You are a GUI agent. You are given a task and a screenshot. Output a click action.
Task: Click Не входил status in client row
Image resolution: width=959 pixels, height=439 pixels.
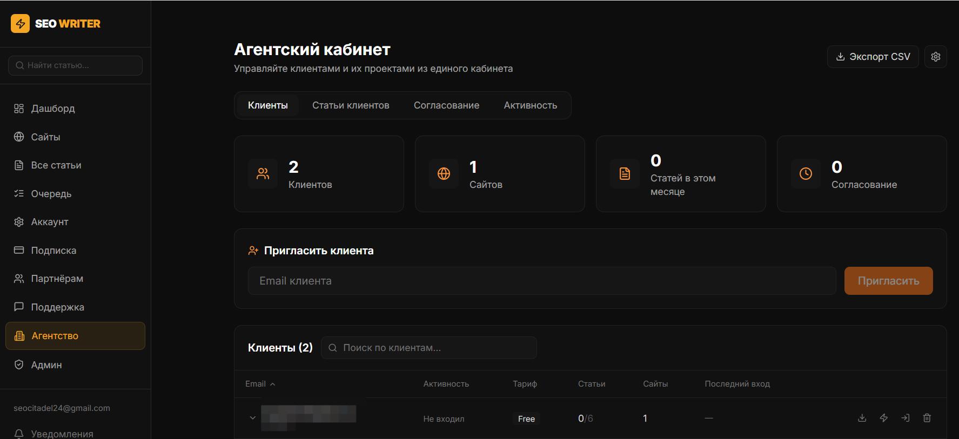click(x=444, y=418)
